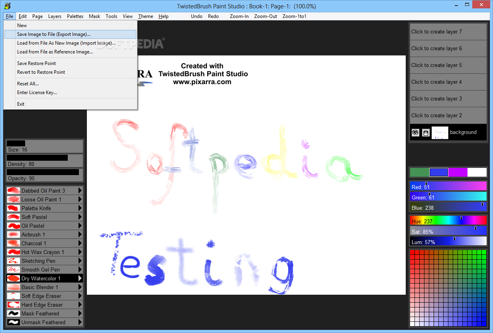493x333 pixels.
Task: Click the Zoom-1to1 button
Action: click(295, 16)
